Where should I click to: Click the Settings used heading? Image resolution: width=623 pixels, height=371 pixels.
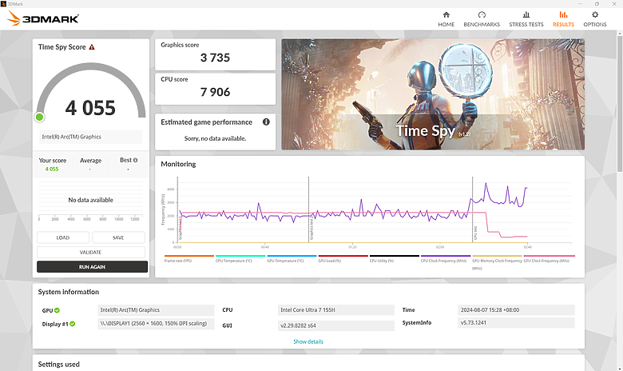click(x=59, y=365)
